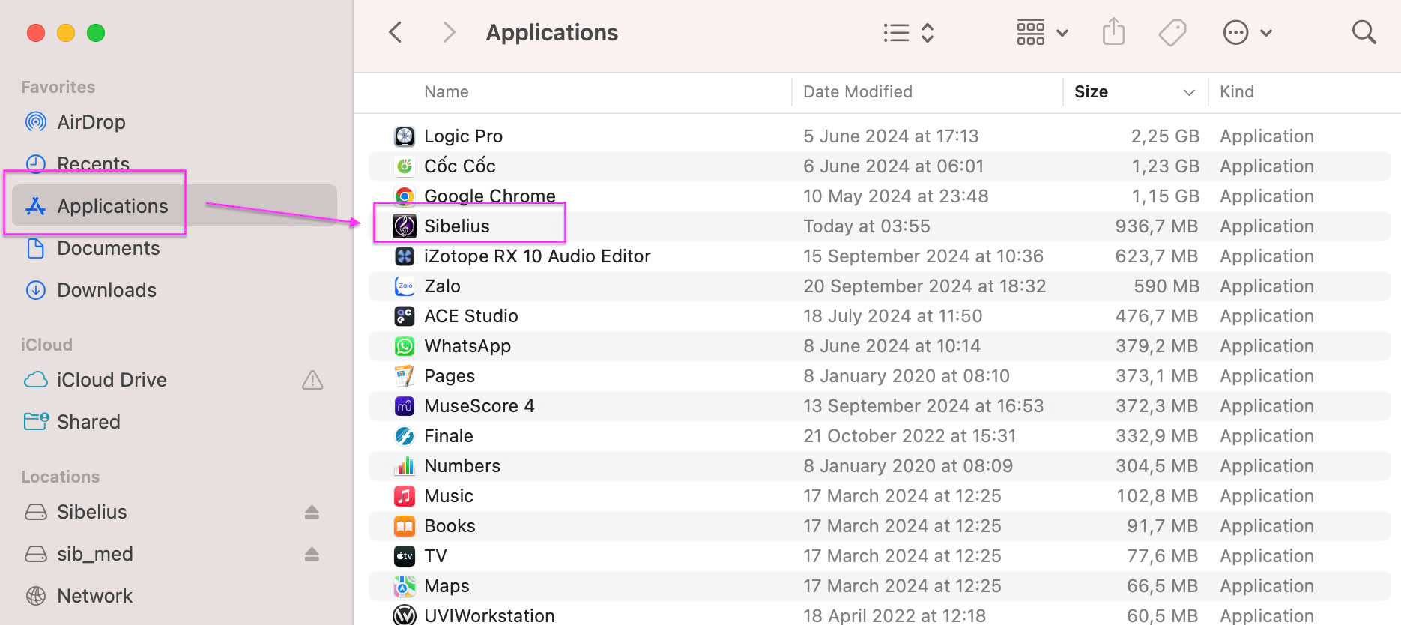Click the Logic Pro app icon
Viewport: 1401px width, 625px height.
[405, 136]
